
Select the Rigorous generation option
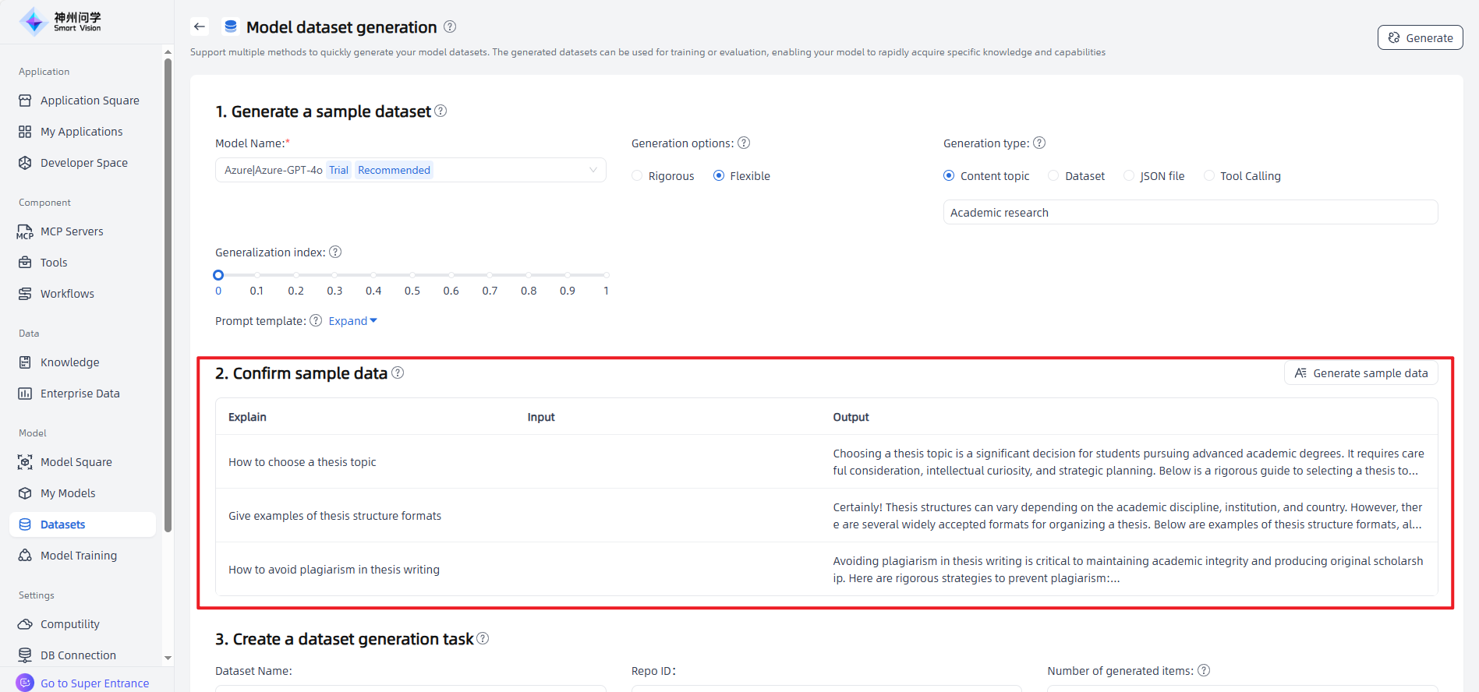(x=638, y=176)
